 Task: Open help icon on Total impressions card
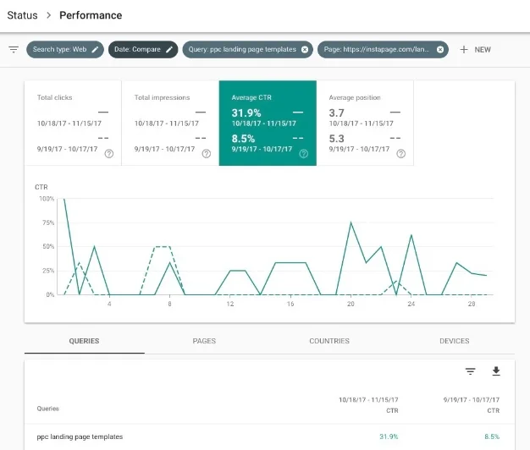(207, 154)
